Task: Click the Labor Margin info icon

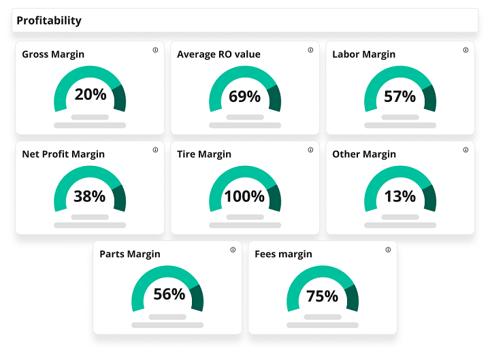Action: 465,50
